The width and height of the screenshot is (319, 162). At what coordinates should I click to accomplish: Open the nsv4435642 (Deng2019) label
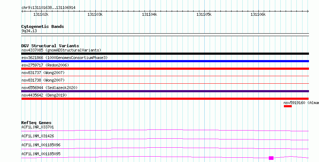44,95
